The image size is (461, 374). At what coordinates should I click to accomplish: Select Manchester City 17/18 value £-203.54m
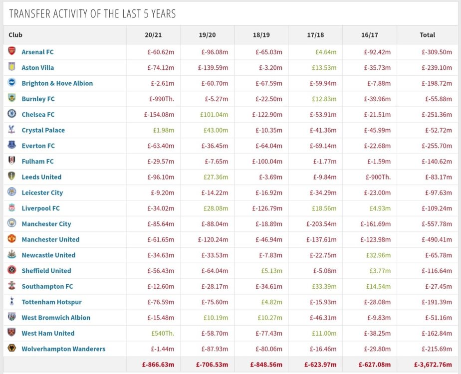click(x=321, y=224)
